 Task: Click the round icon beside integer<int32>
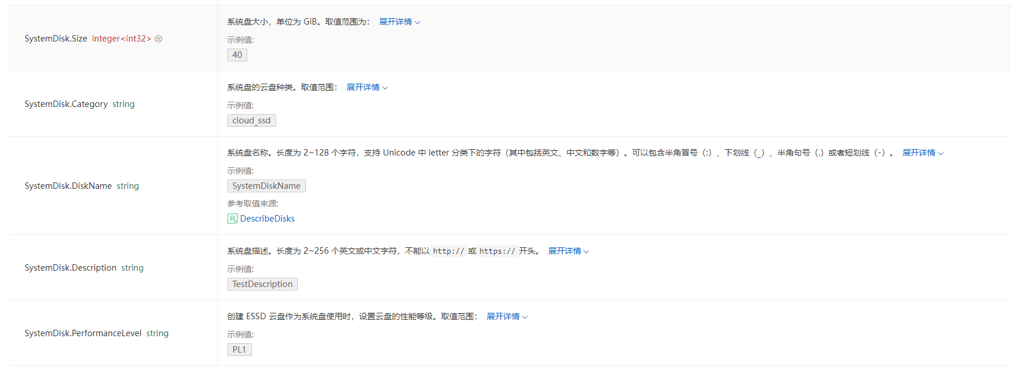tap(158, 39)
